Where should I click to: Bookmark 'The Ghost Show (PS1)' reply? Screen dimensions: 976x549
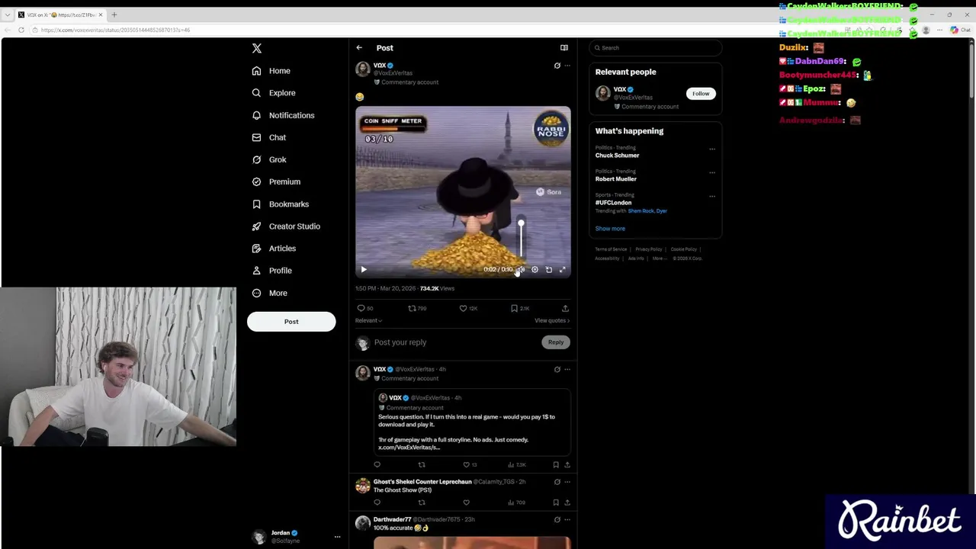click(556, 503)
